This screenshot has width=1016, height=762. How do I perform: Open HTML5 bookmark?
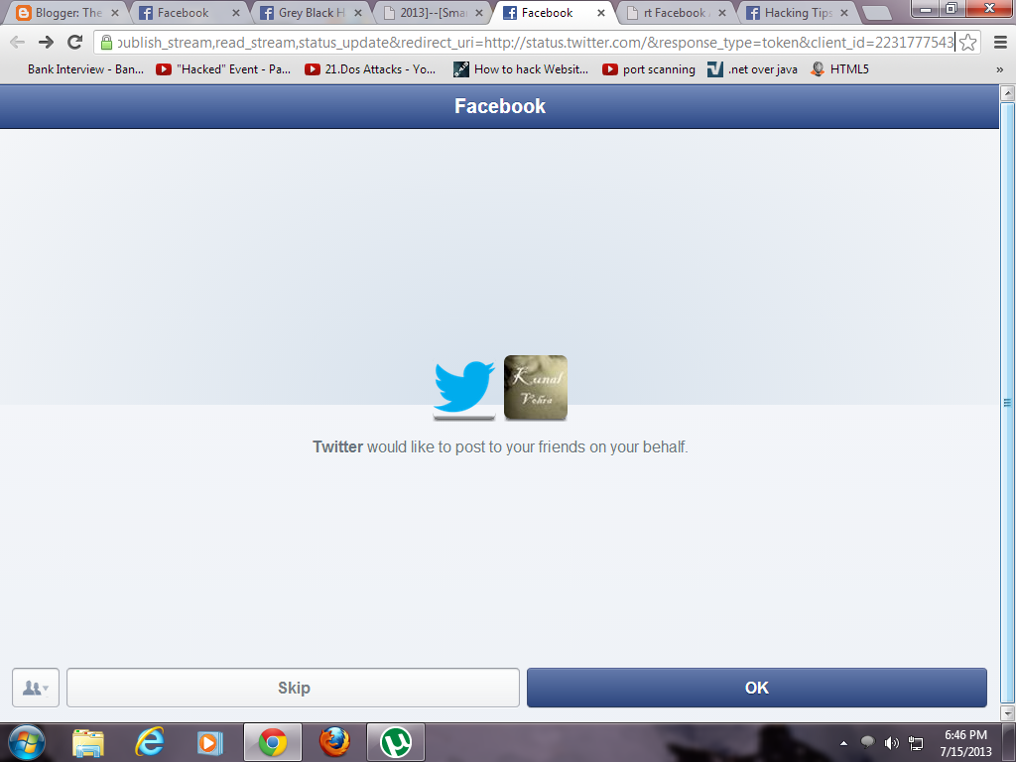click(x=839, y=69)
